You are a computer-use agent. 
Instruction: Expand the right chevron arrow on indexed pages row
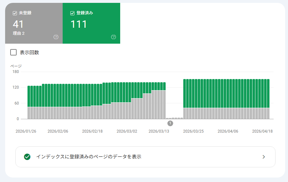pyautogui.click(x=263, y=157)
